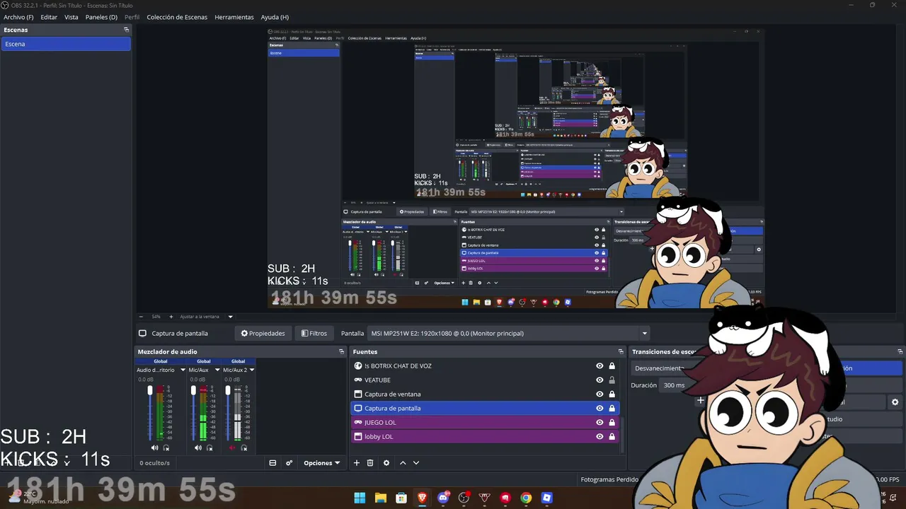This screenshot has width=906, height=509.
Task: Open Discord from taskbar
Action: (443, 498)
